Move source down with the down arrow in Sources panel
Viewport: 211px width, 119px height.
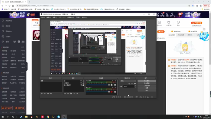(77, 93)
